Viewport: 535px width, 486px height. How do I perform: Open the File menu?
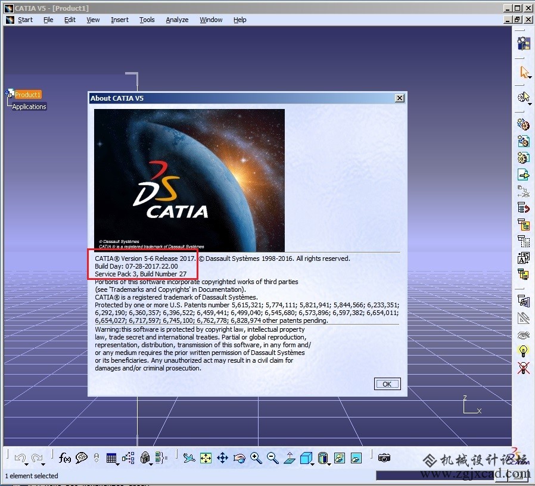pos(48,20)
